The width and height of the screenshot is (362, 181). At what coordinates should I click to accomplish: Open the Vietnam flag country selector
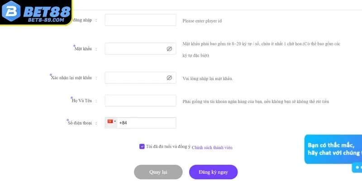coord(110,121)
